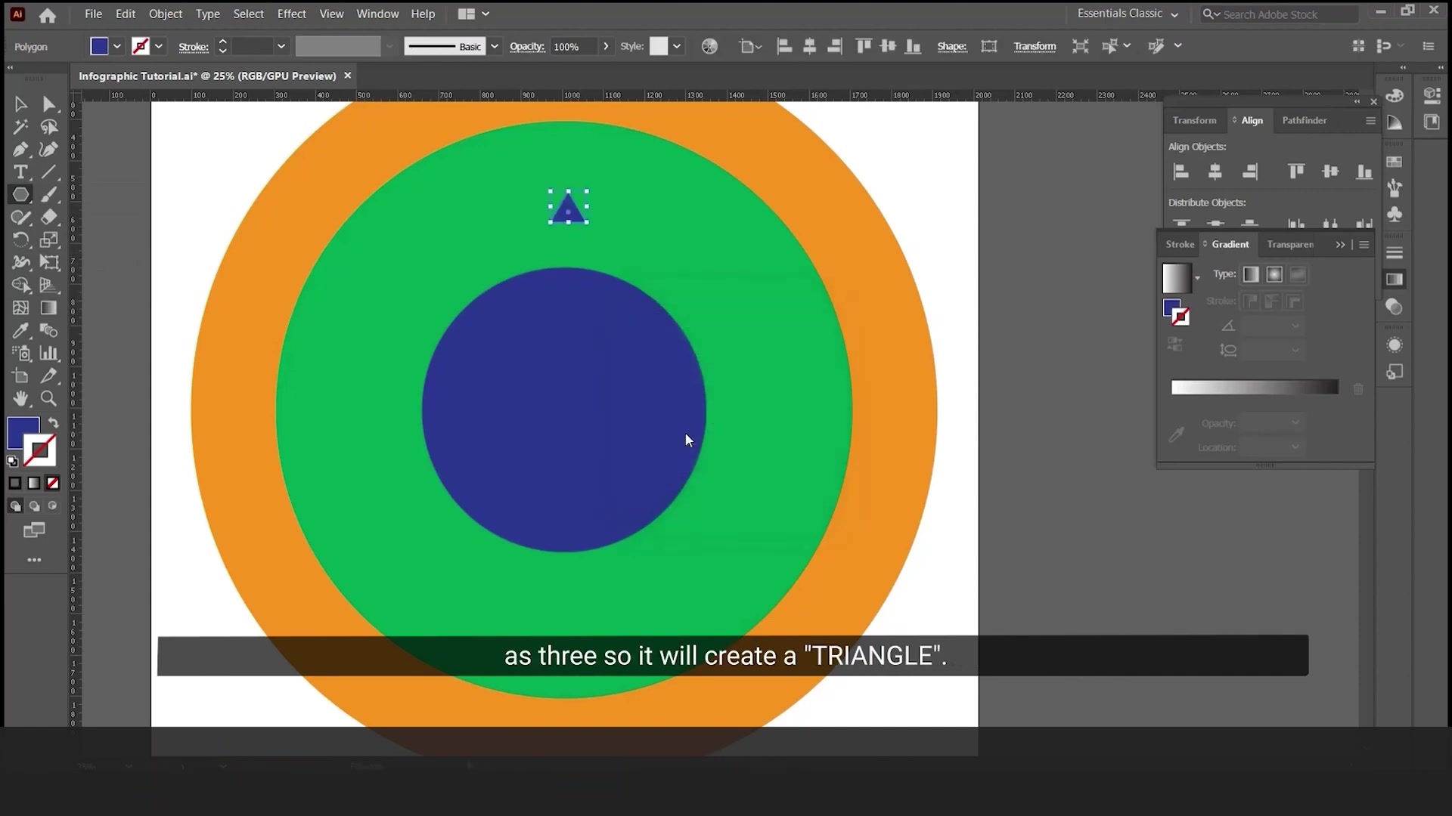Select the Zoom tool

click(49, 398)
